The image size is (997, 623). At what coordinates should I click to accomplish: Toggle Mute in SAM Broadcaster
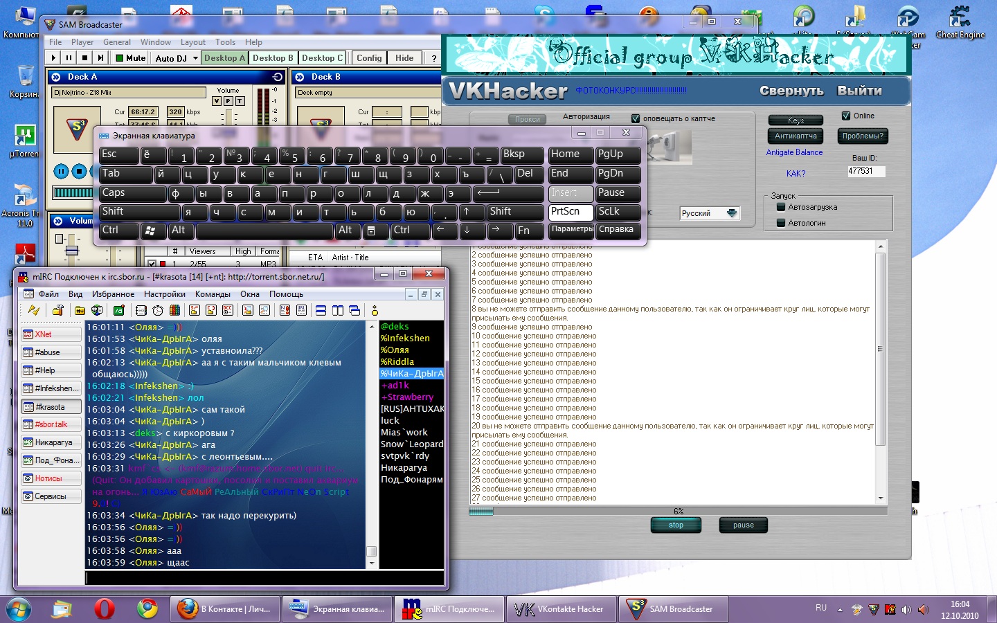coord(130,58)
